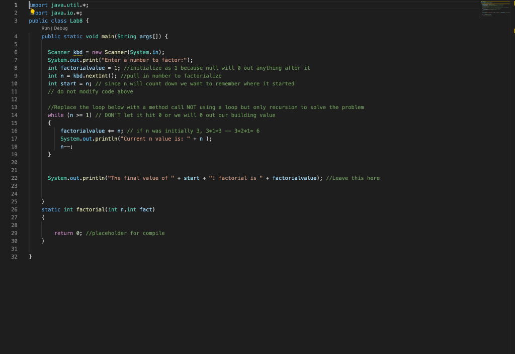
Task: Run the Lab8 program via Run code lens
Action: coord(45,28)
